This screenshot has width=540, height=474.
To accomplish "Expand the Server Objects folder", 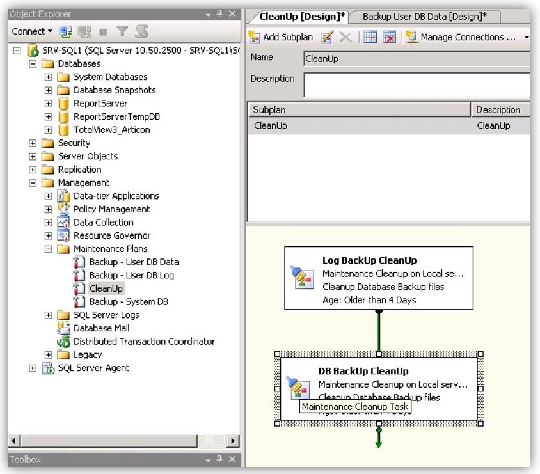I will [33, 156].
